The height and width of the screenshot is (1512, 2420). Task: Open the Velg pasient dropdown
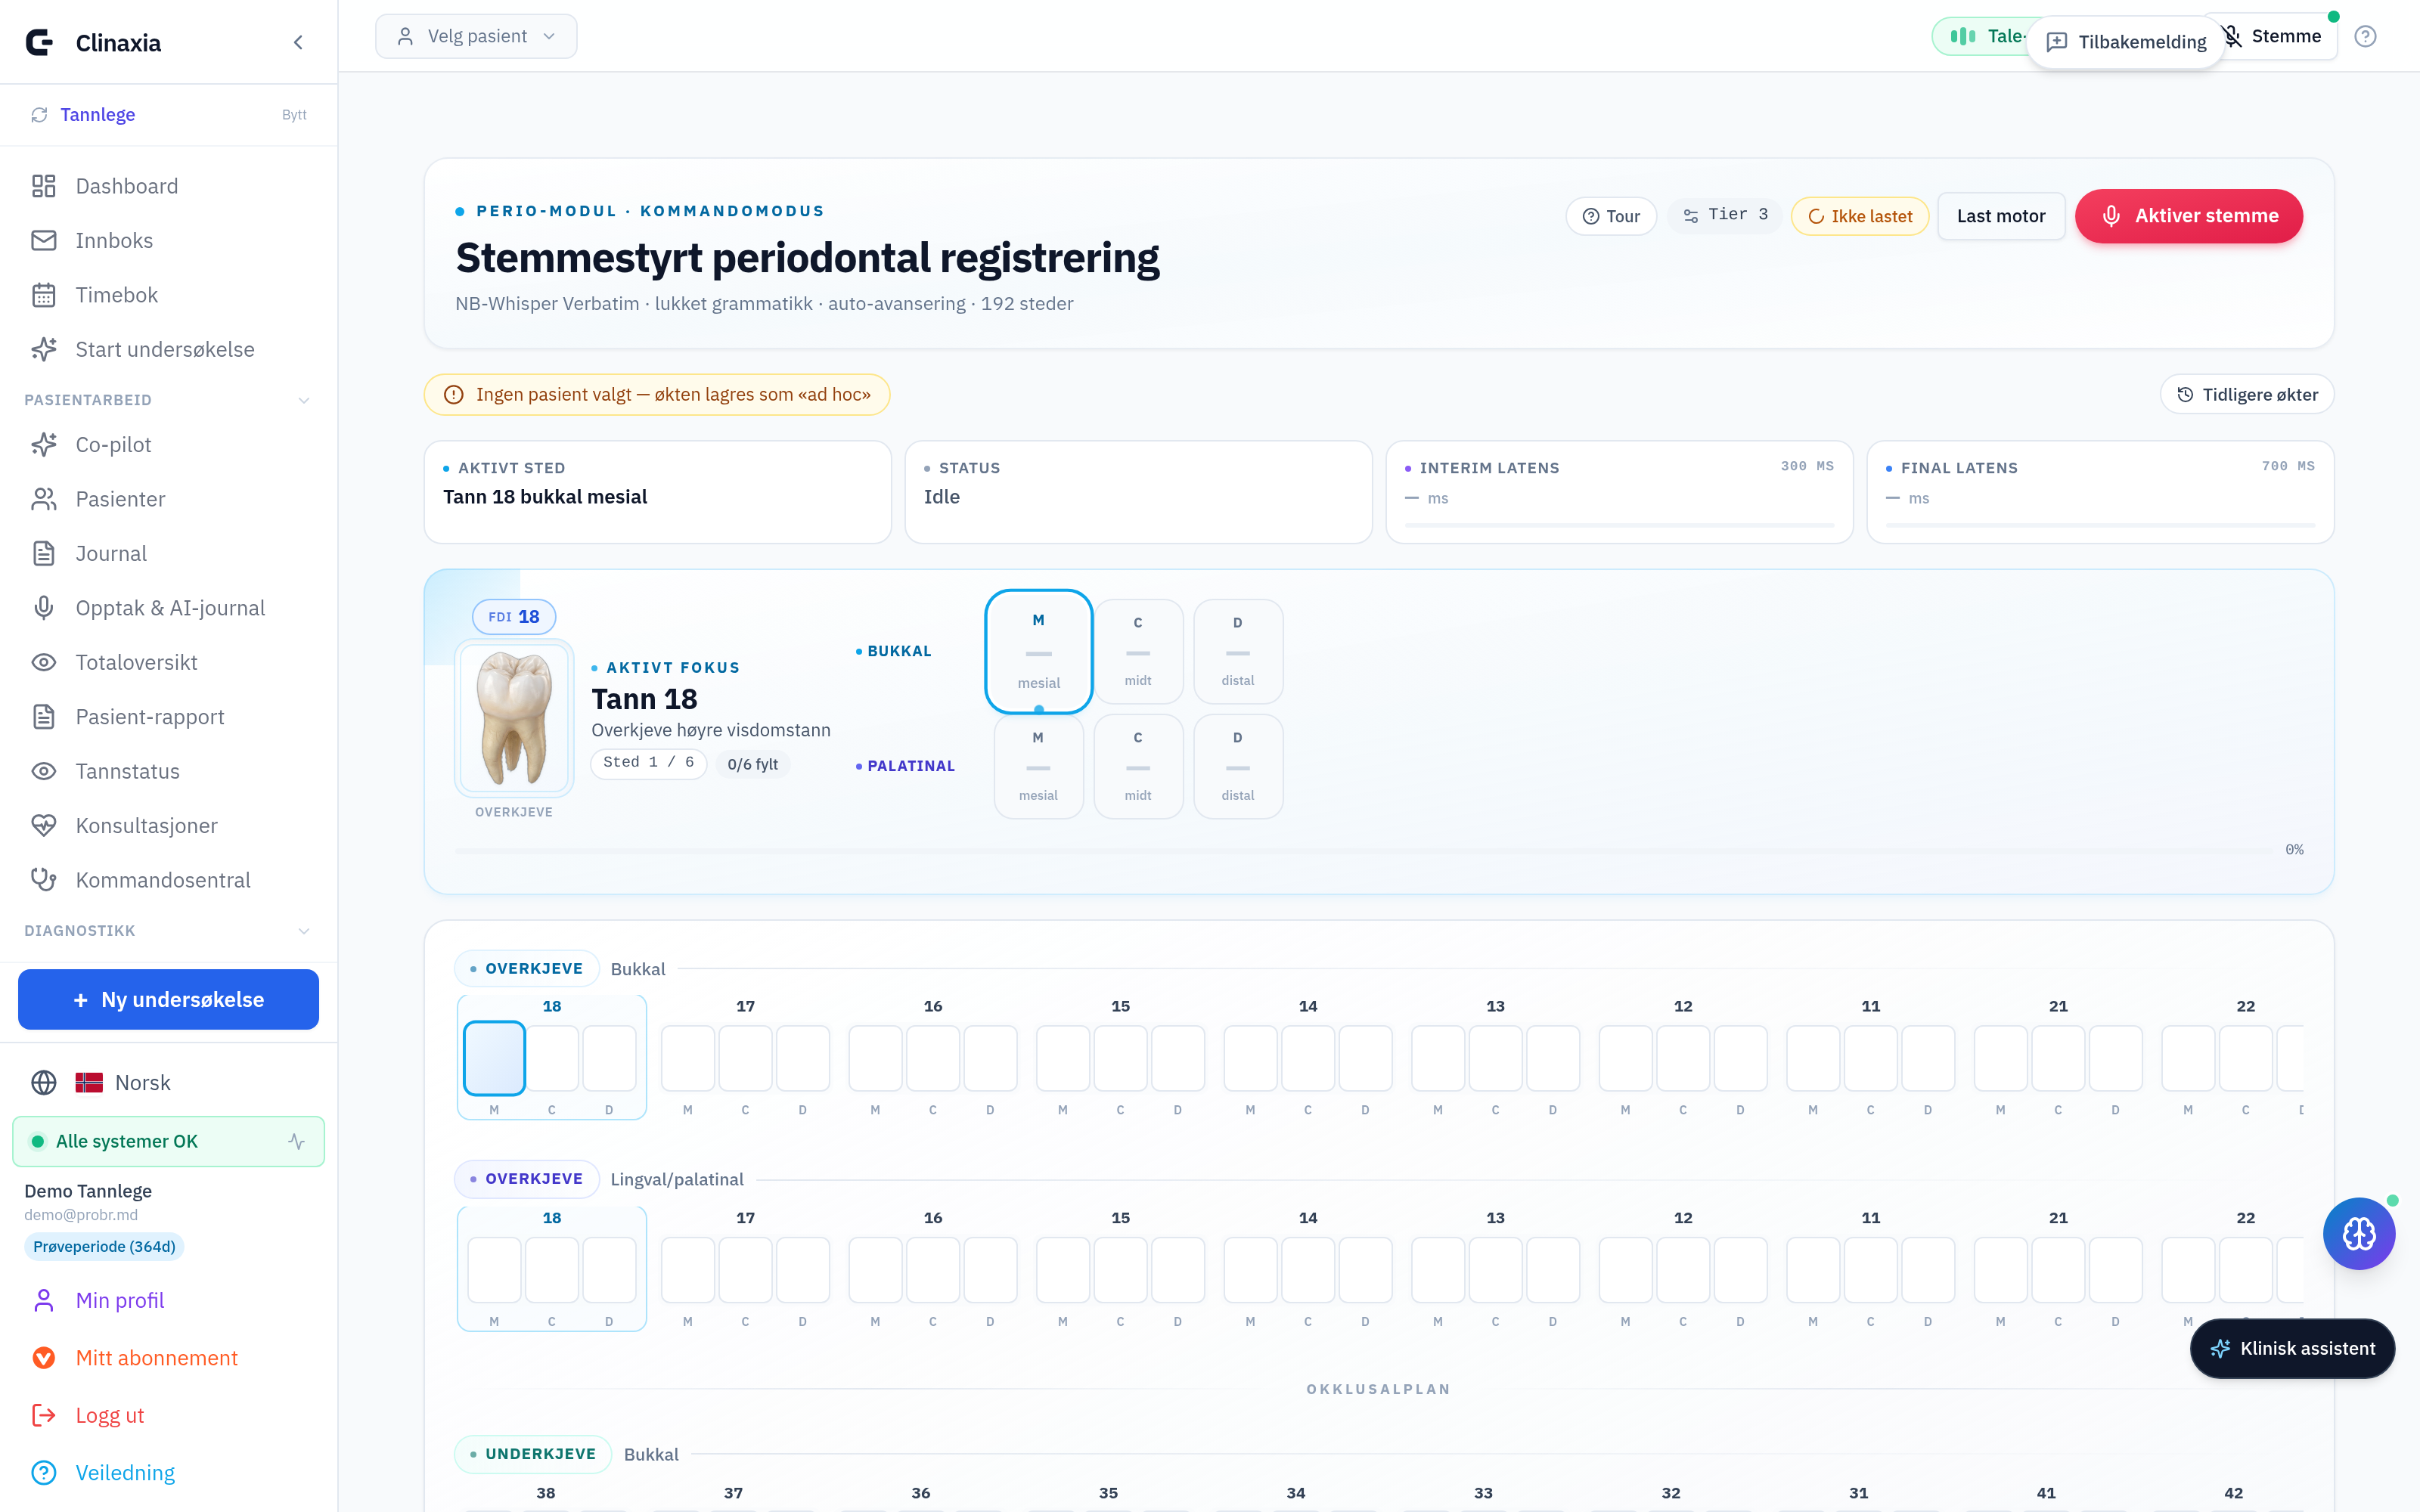click(x=476, y=36)
